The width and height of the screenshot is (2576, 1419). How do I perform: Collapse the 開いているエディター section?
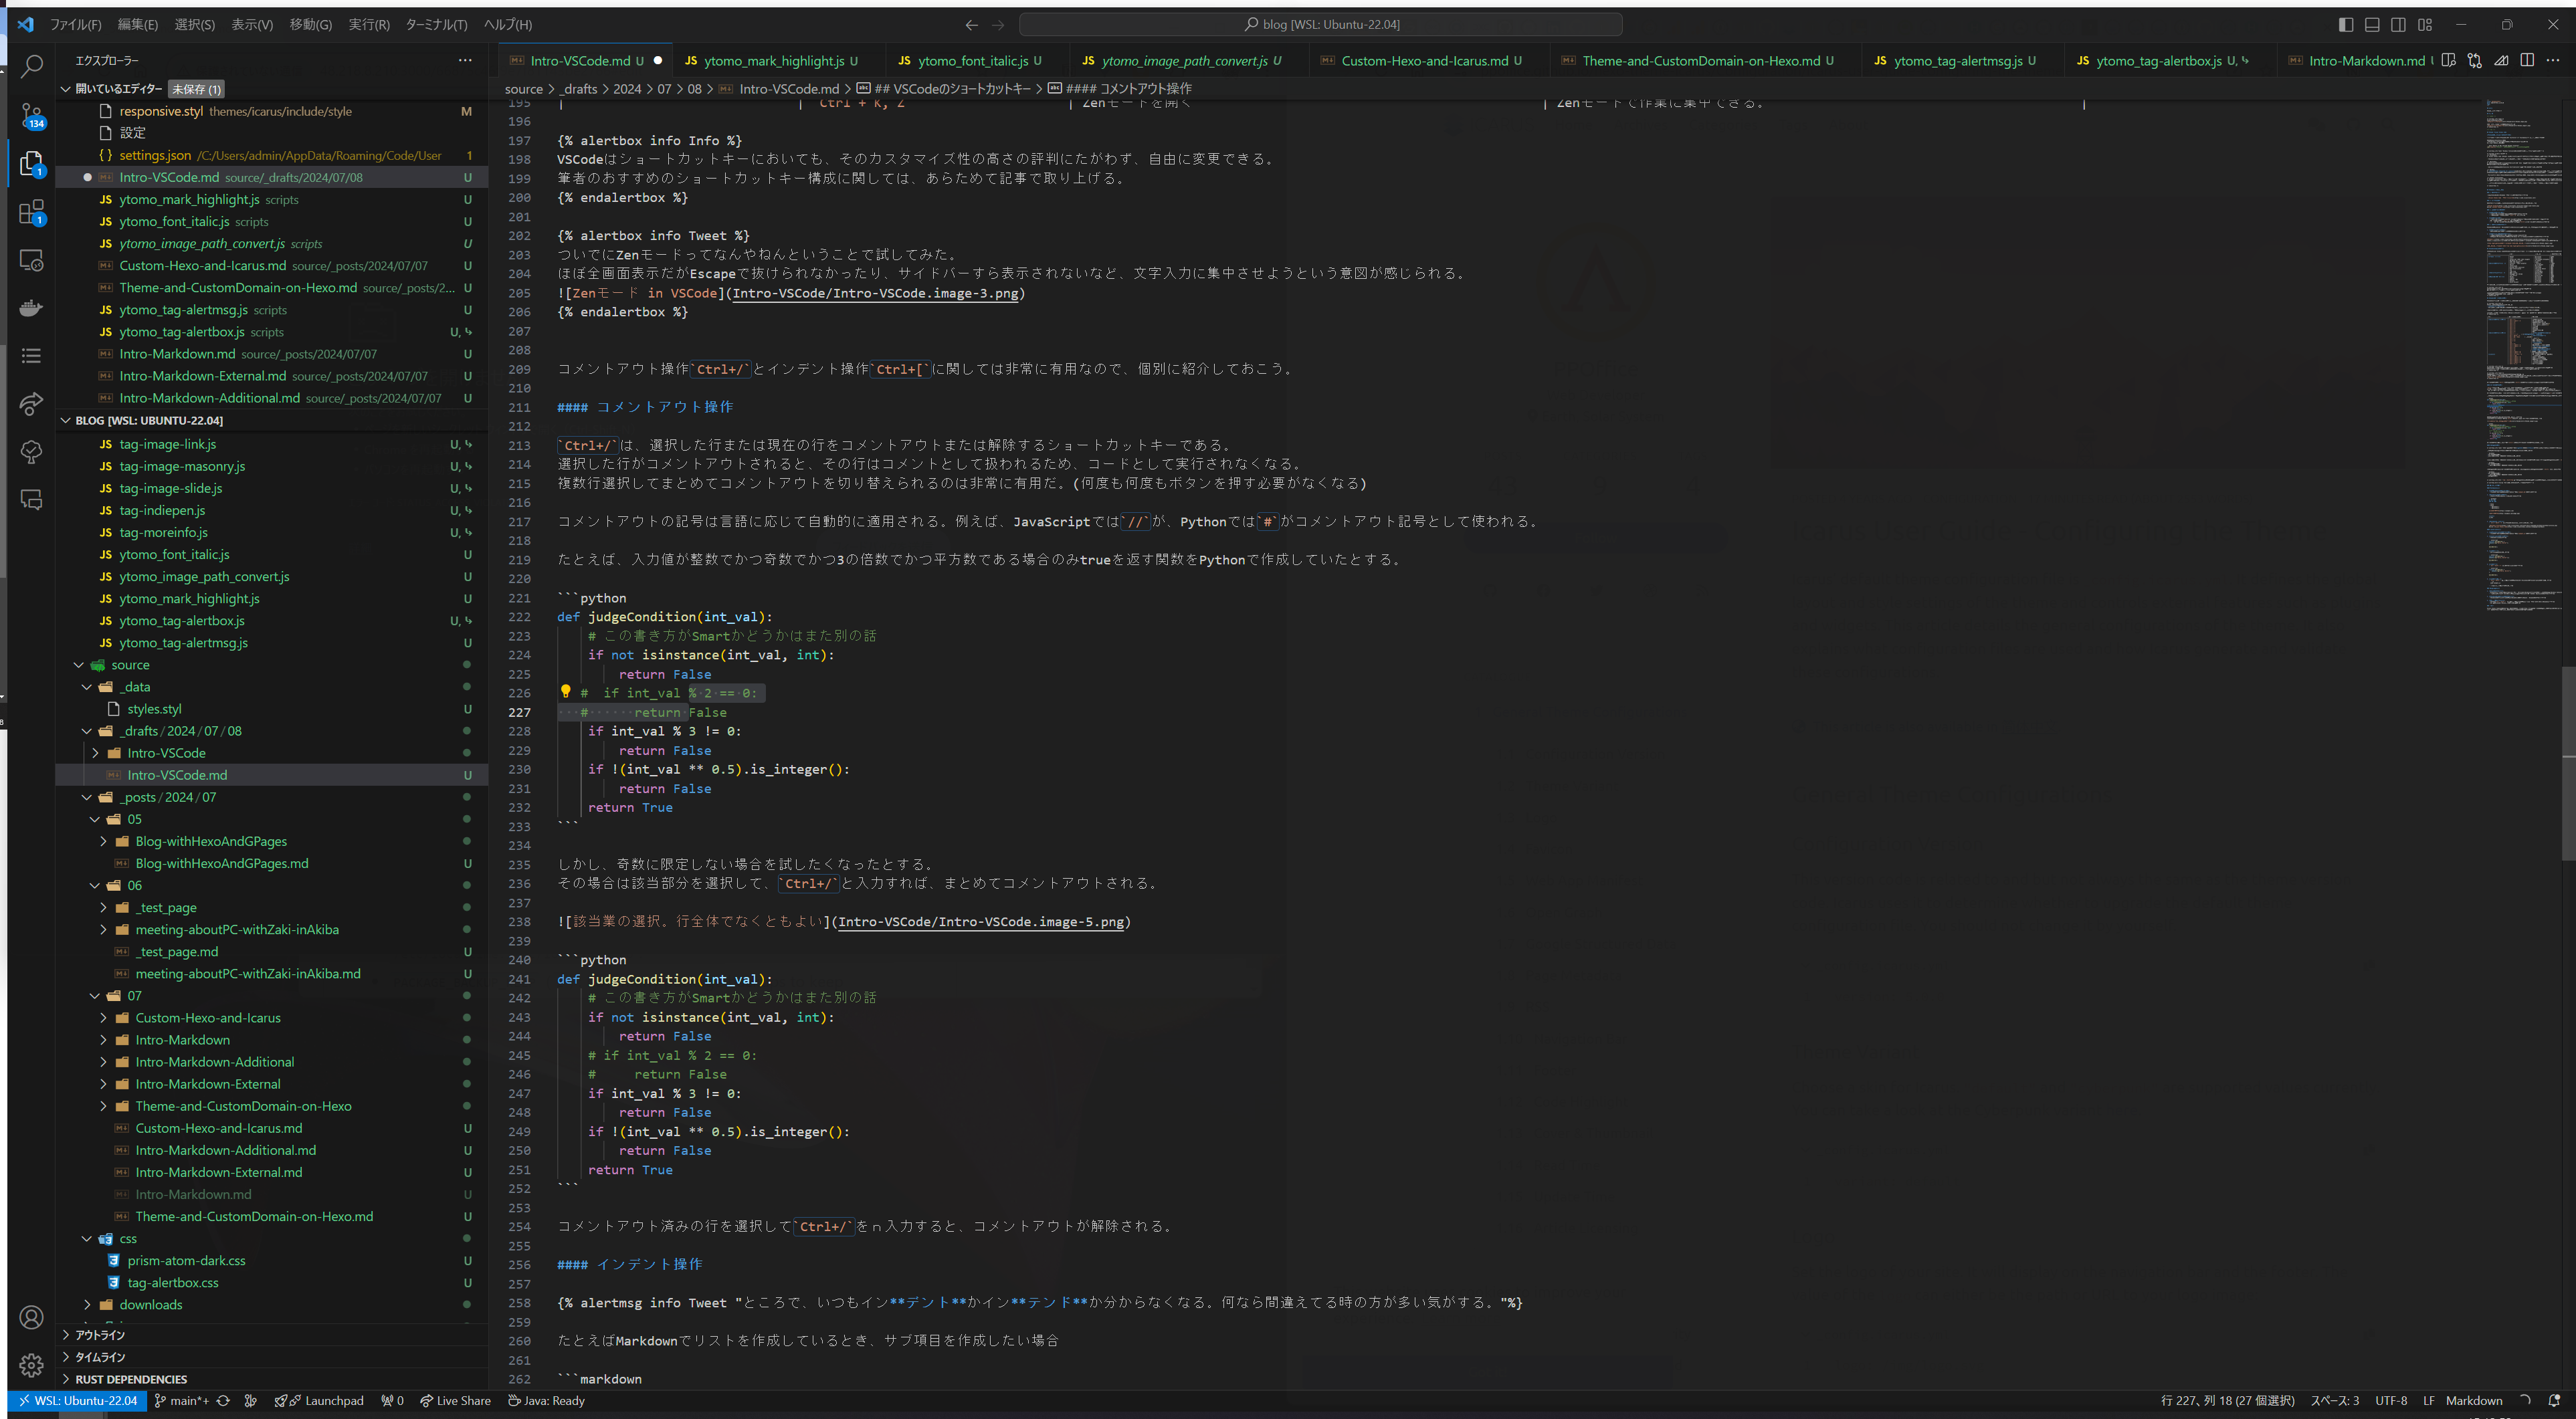click(66, 89)
